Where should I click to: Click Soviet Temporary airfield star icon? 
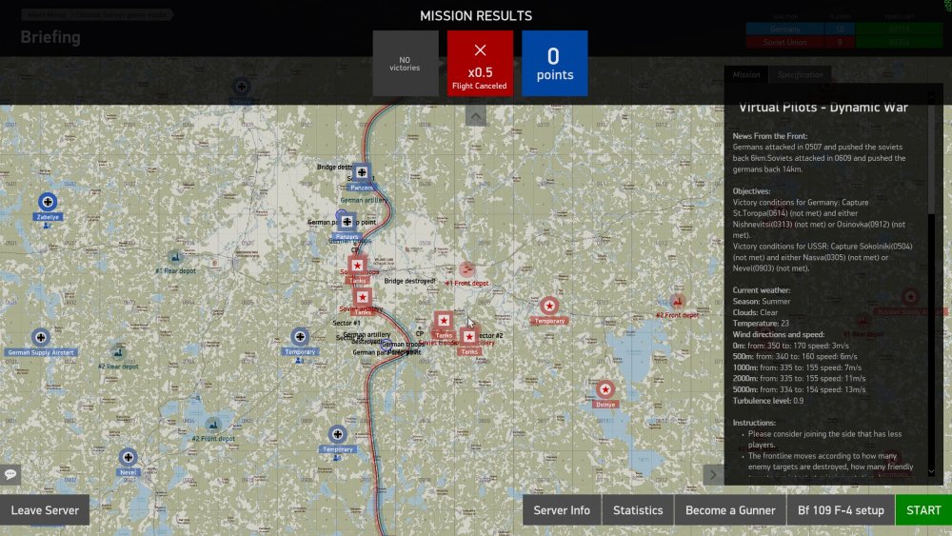coord(549,306)
